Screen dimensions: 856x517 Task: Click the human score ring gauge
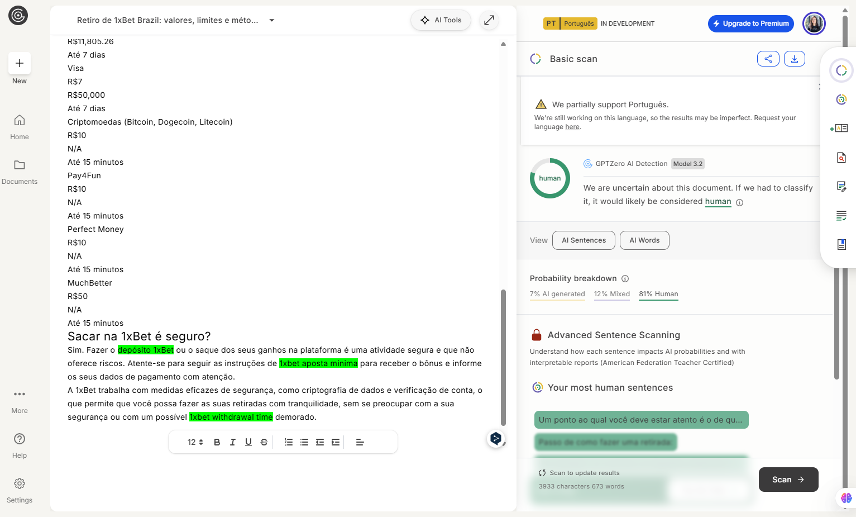tap(550, 178)
